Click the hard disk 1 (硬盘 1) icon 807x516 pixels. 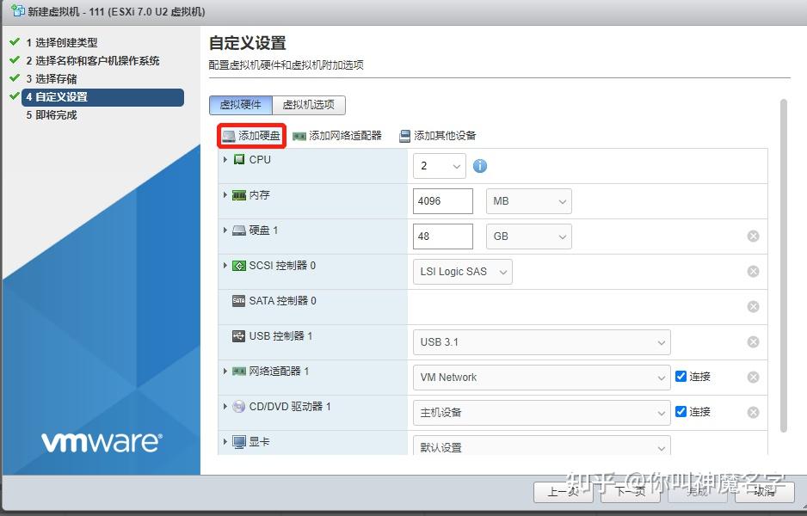point(239,230)
